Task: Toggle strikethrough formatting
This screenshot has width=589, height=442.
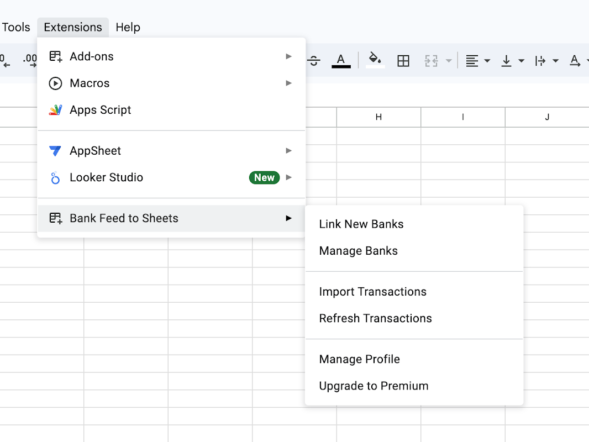Action: point(314,60)
